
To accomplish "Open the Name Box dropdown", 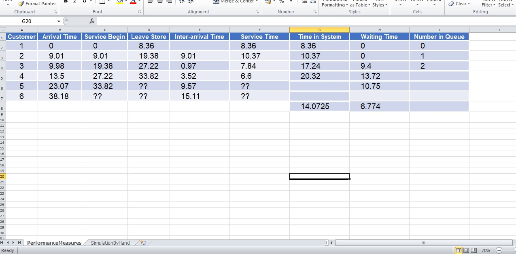I will point(58,21).
